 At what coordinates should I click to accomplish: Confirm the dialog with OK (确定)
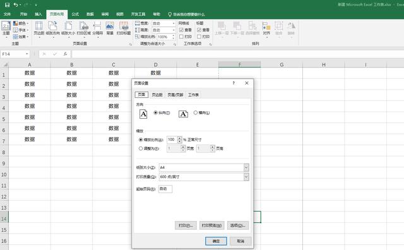point(216,241)
